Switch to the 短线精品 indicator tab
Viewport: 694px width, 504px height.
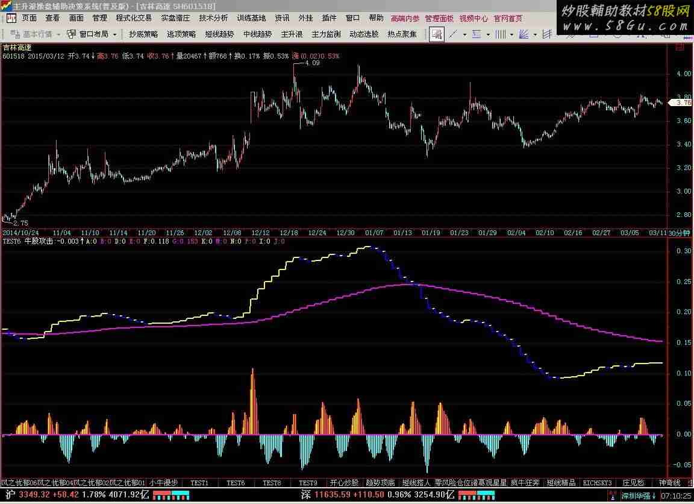pyautogui.click(x=561, y=483)
